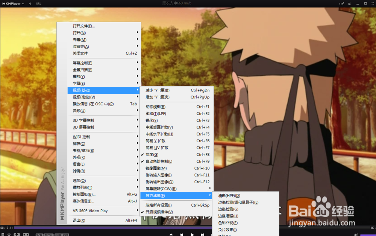
Task: Toggle 柔和(T)(LPF) filter
Action: pos(176,114)
